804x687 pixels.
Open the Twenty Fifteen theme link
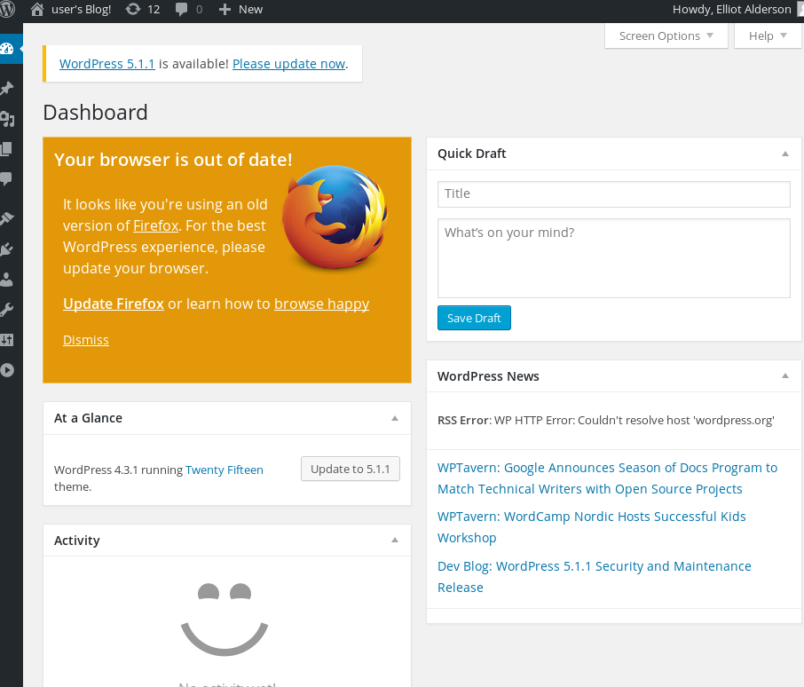pyautogui.click(x=225, y=470)
